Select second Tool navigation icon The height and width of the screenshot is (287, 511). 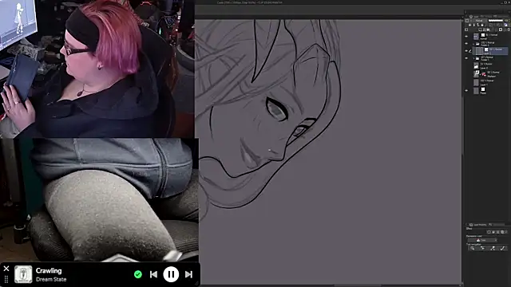[483, 249]
